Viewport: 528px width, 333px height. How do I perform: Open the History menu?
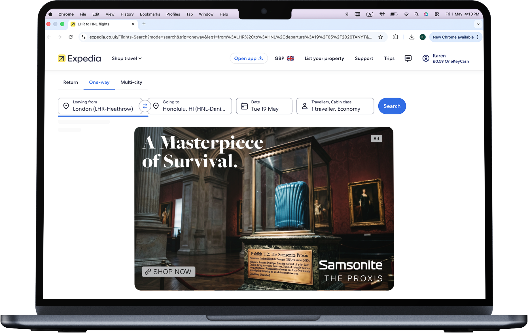tap(127, 14)
